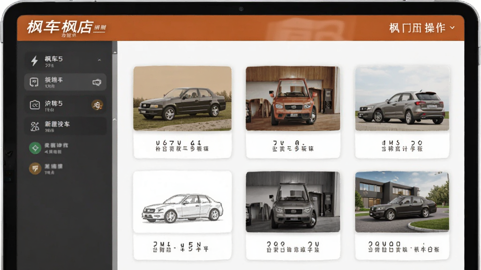
Task: Click the small text right of the header logo
Action: pos(100,28)
